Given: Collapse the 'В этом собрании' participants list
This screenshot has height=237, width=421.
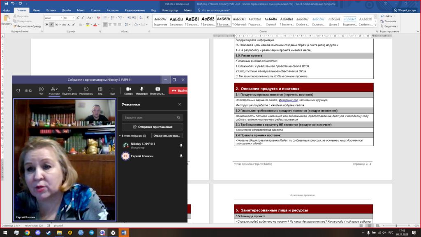Looking at the screenshot, I should 120,135.
